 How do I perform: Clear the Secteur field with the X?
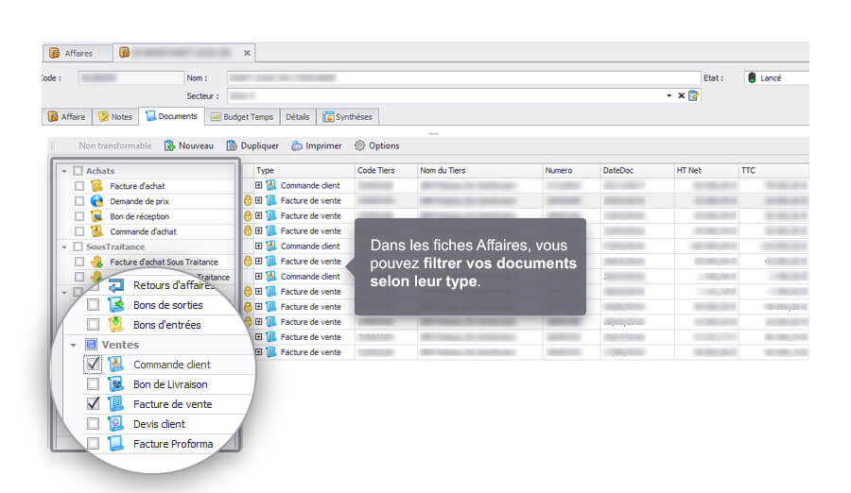click(681, 95)
